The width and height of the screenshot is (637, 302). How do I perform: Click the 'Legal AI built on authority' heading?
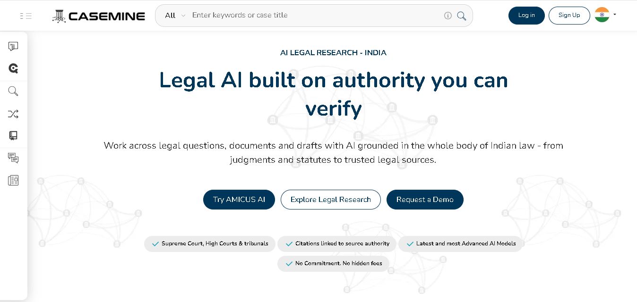pyautogui.click(x=333, y=94)
